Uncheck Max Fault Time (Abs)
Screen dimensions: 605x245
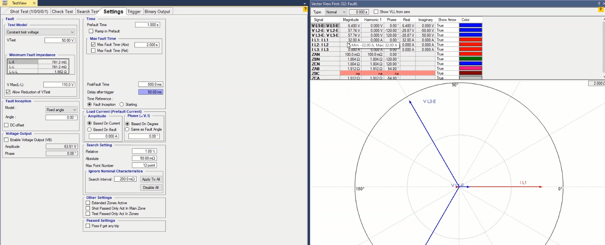(94, 45)
